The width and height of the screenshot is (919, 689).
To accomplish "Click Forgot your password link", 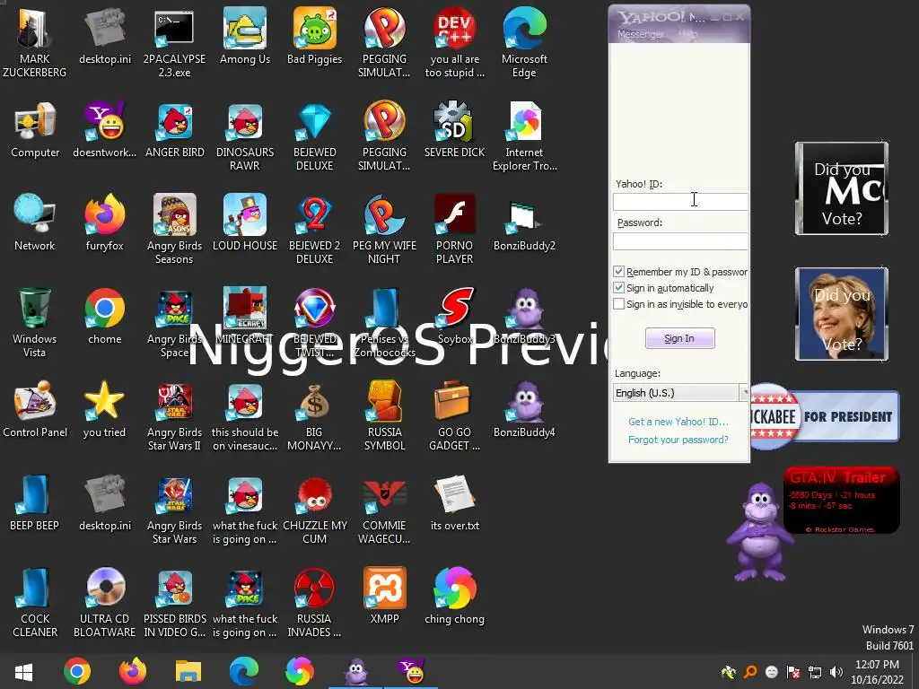I will [x=678, y=440].
